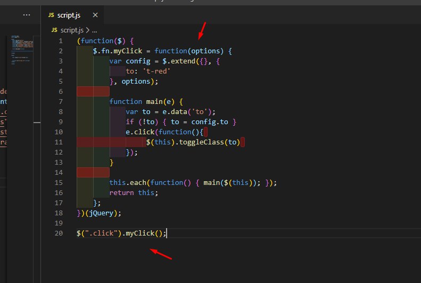Click 'myClick()' call on line 20
This screenshot has width=421, height=283.
(x=144, y=233)
